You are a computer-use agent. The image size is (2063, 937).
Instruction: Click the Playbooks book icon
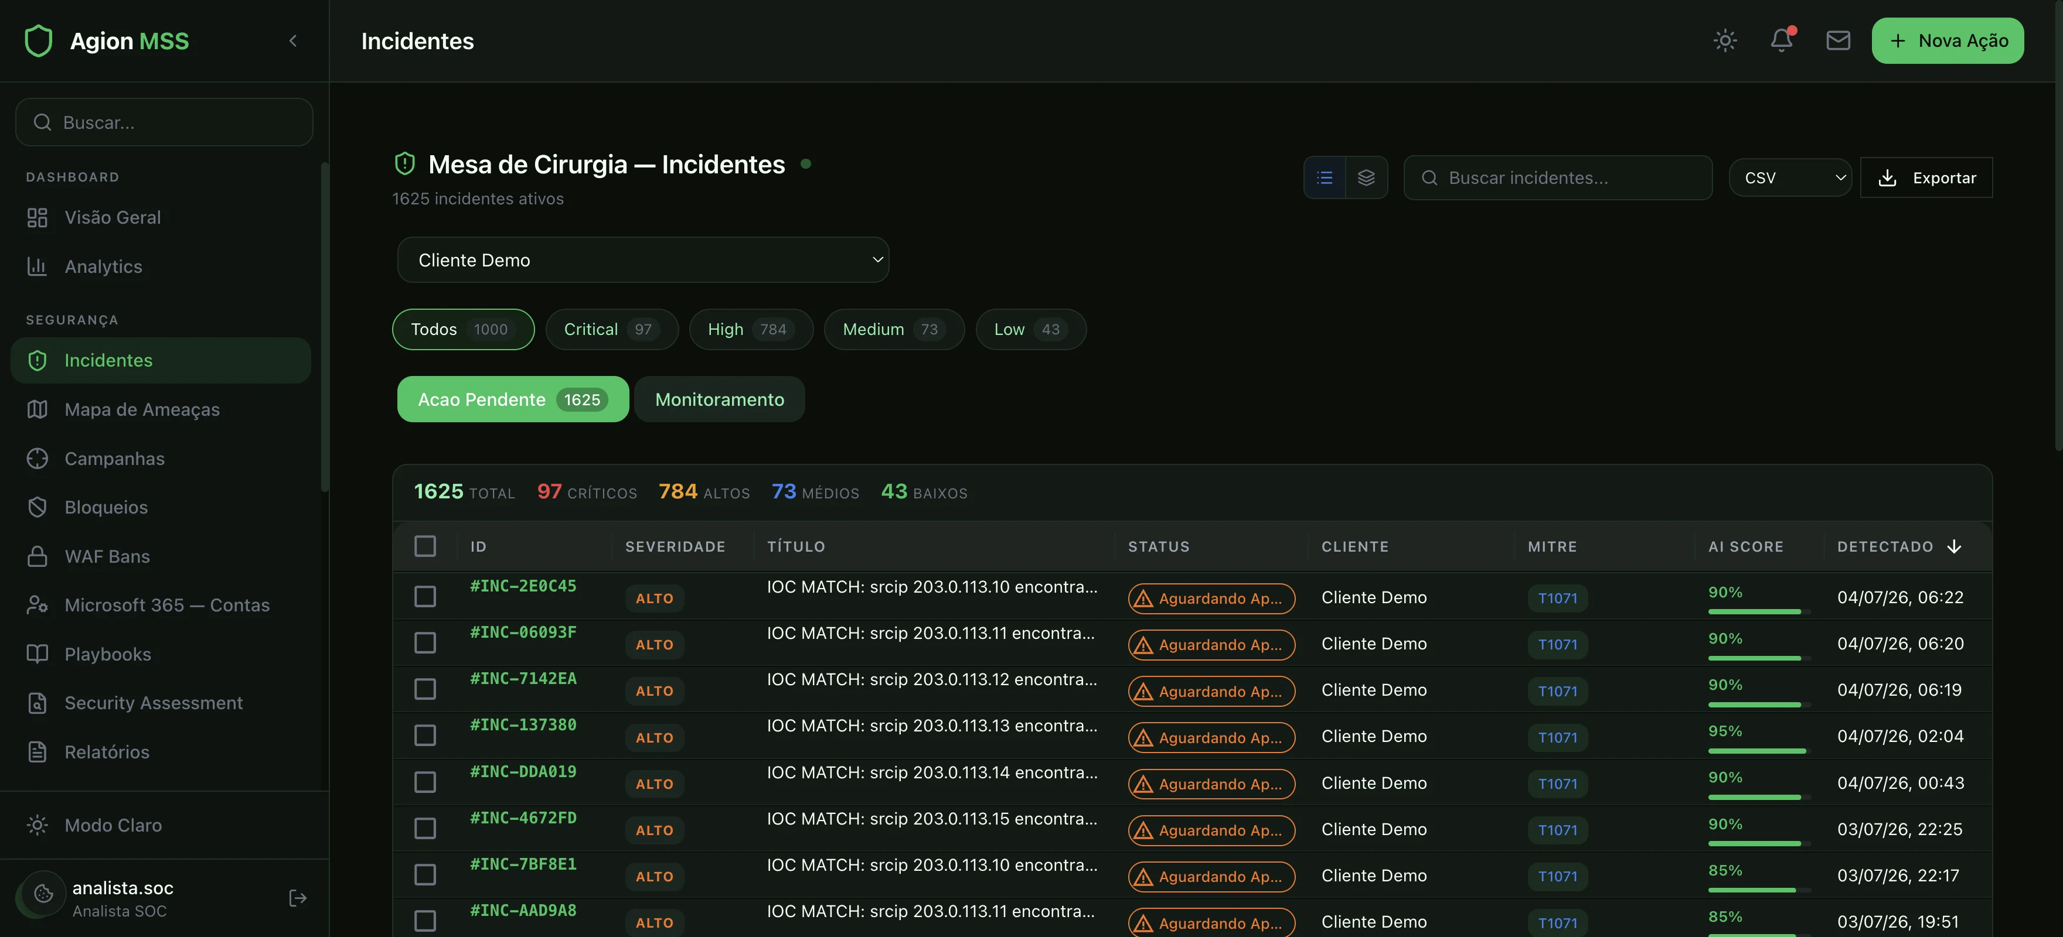pyautogui.click(x=38, y=654)
